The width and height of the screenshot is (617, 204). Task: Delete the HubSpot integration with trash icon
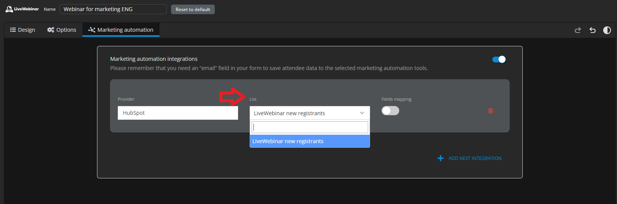tap(490, 111)
